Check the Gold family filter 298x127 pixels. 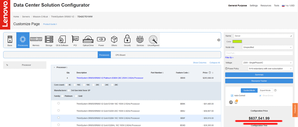click(x=76, y=96)
